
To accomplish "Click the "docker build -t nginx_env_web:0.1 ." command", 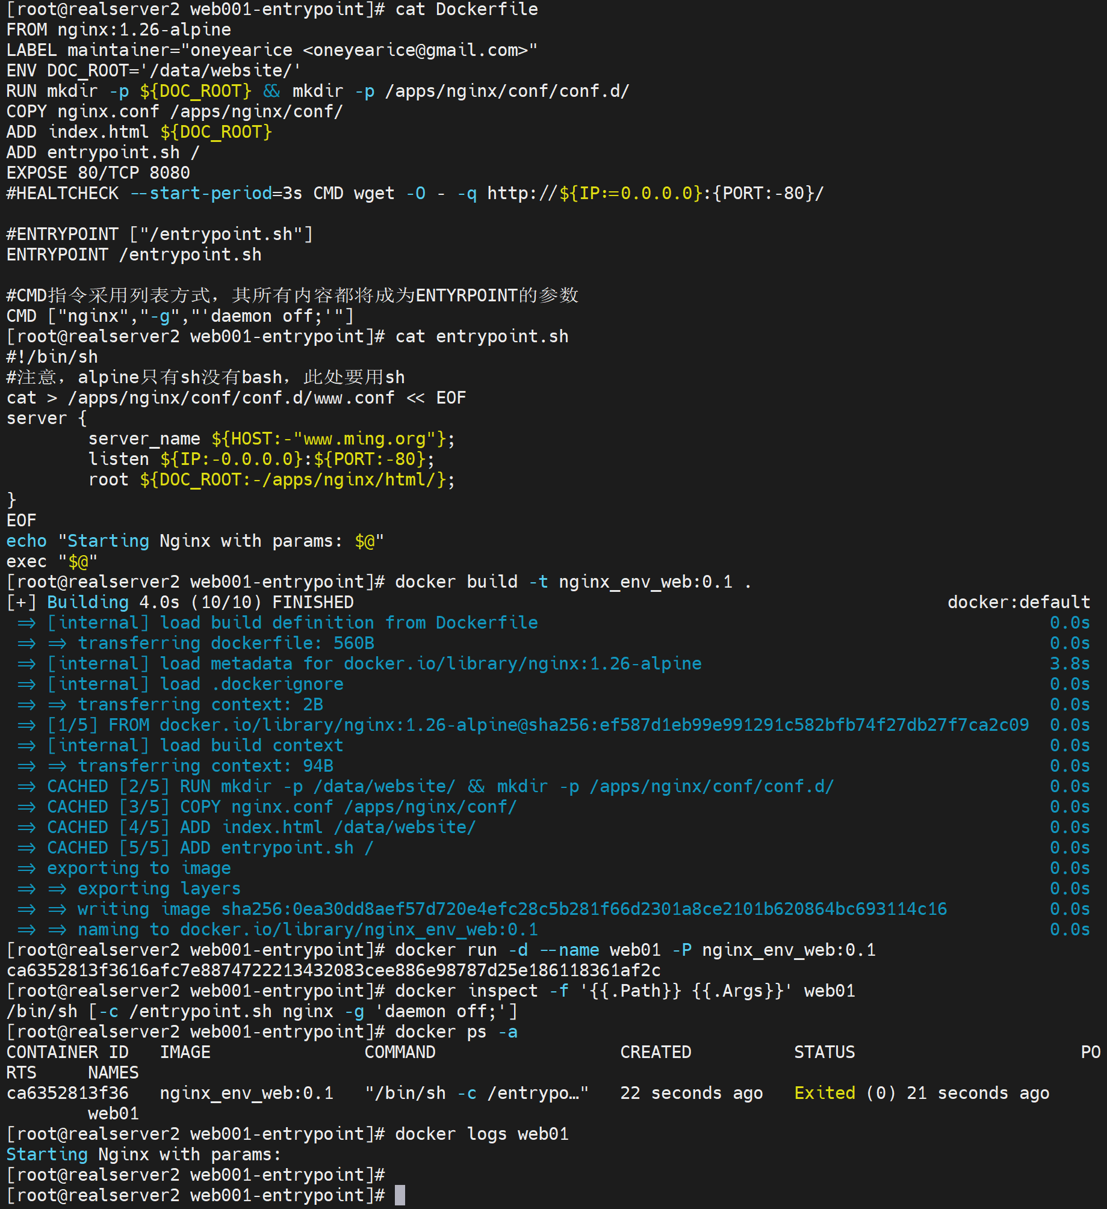I will pos(573,582).
